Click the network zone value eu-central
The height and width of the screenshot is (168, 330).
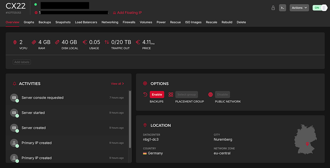(x=222, y=153)
